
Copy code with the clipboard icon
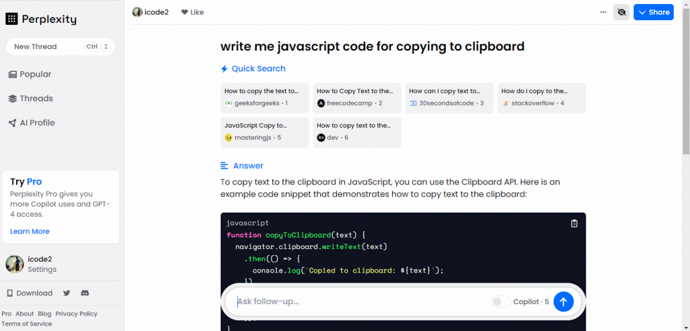tap(574, 223)
